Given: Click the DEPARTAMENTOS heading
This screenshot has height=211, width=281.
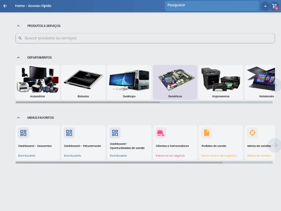Looking at the screenshot, I should pos(40,58).
